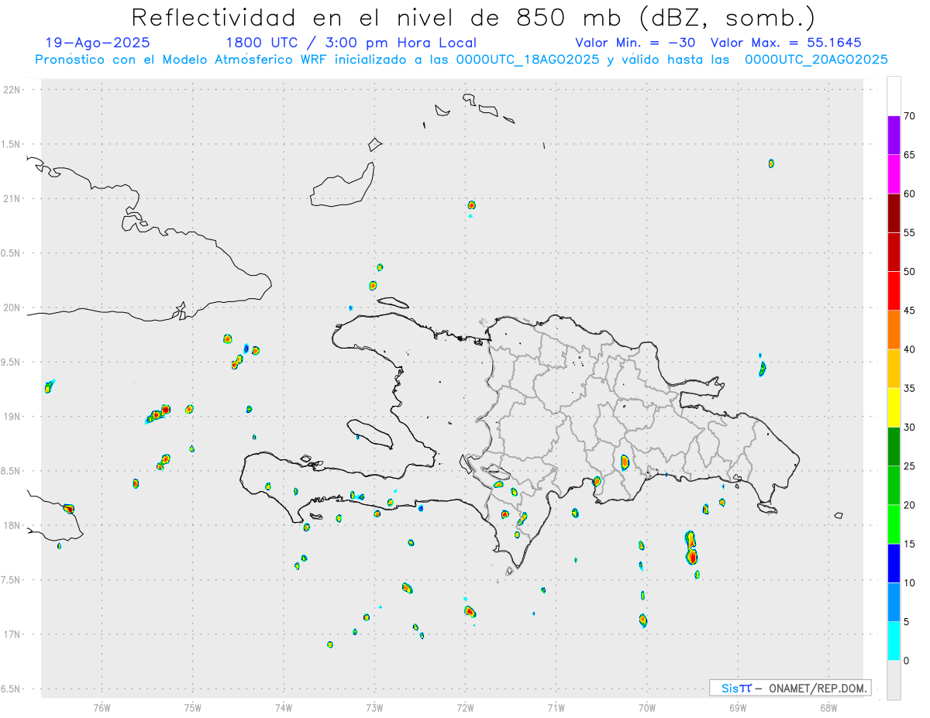Click the '72W' longitude label
This screenshot has width=930, height=718.
pos(466,707)
